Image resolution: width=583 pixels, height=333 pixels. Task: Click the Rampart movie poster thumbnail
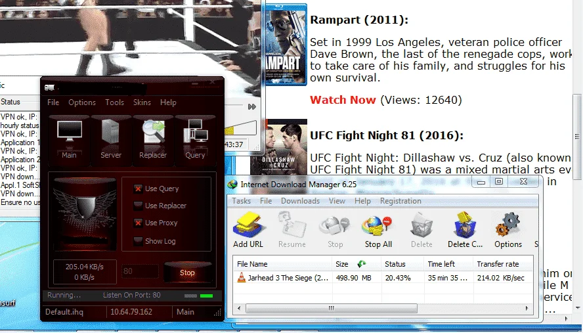tap(285, 44)
